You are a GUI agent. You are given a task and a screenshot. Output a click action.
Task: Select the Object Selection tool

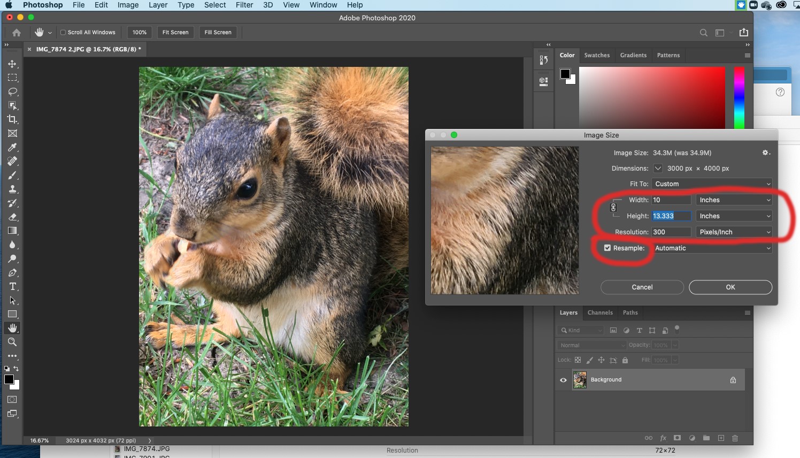[12, 105]
